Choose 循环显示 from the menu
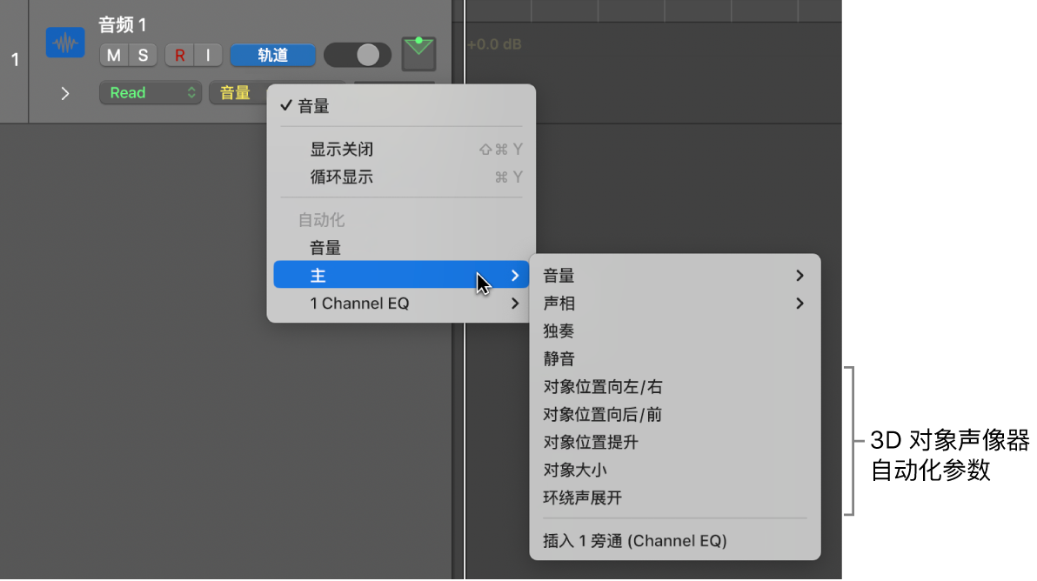This screenshot has width=1037, height=581. click(x=342, y=177)
